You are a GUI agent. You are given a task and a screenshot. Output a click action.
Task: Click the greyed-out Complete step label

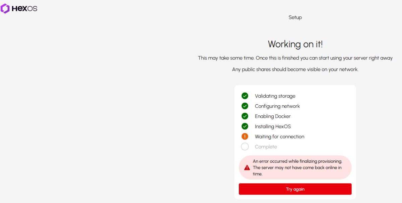pos(266,147)
